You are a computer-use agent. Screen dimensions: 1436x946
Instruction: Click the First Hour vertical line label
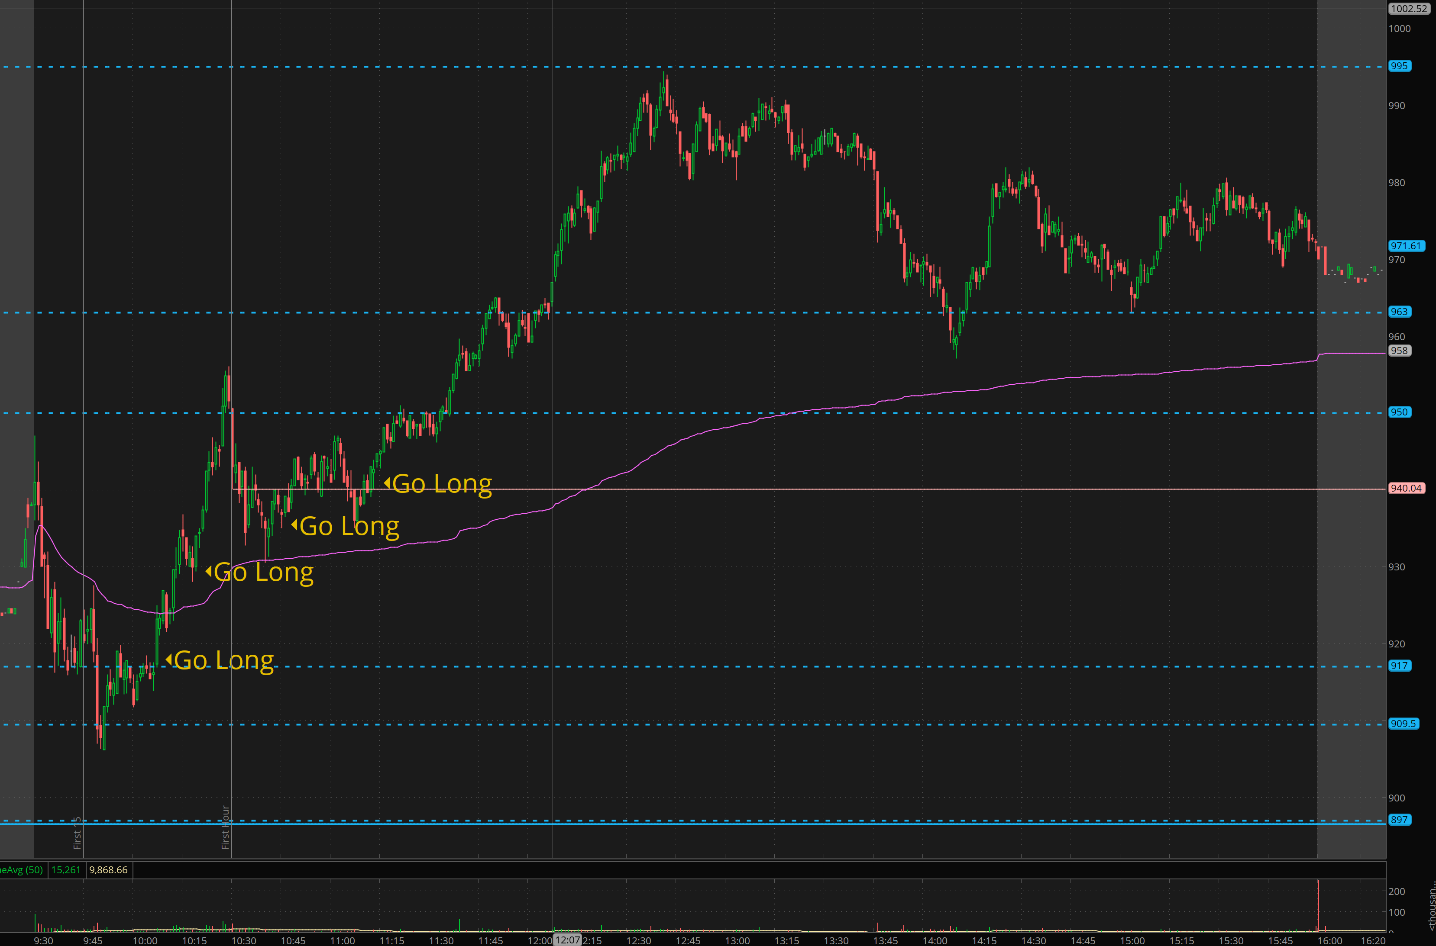coord(226,827)
